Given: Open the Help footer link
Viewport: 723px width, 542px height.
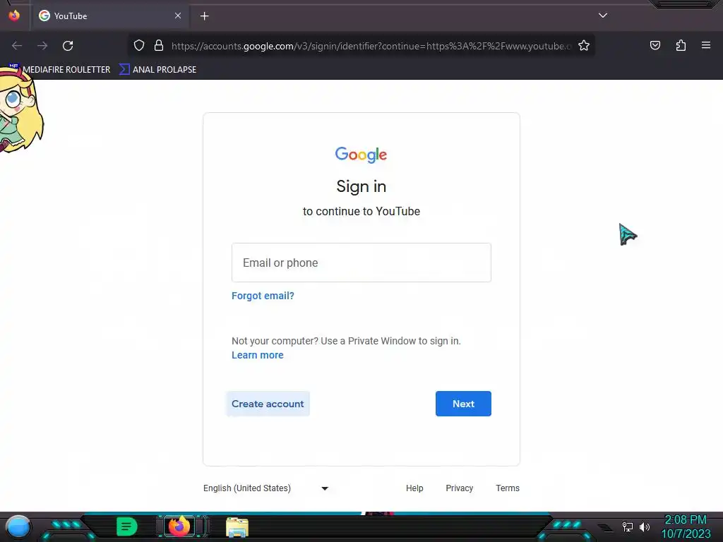Looking at the screenshot, I should [414, 488].
